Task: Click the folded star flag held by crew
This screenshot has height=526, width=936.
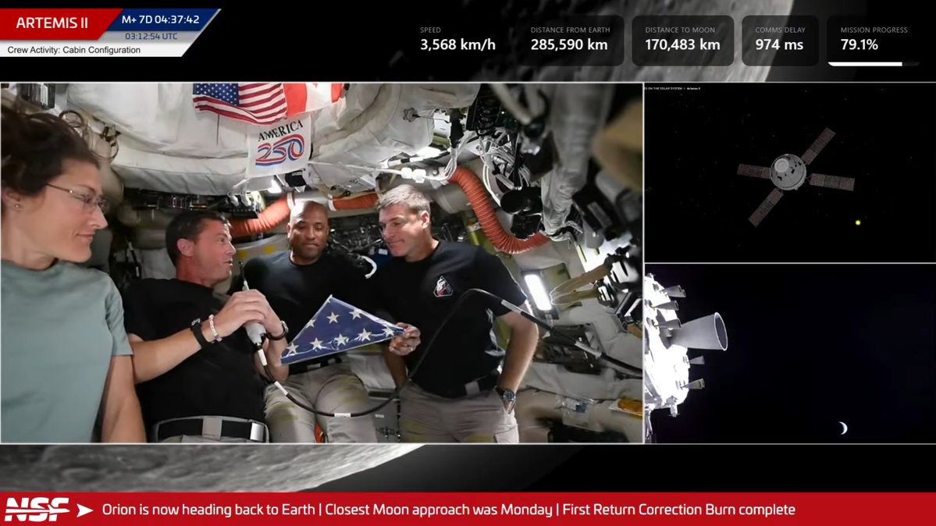Action: coord(342,329)
